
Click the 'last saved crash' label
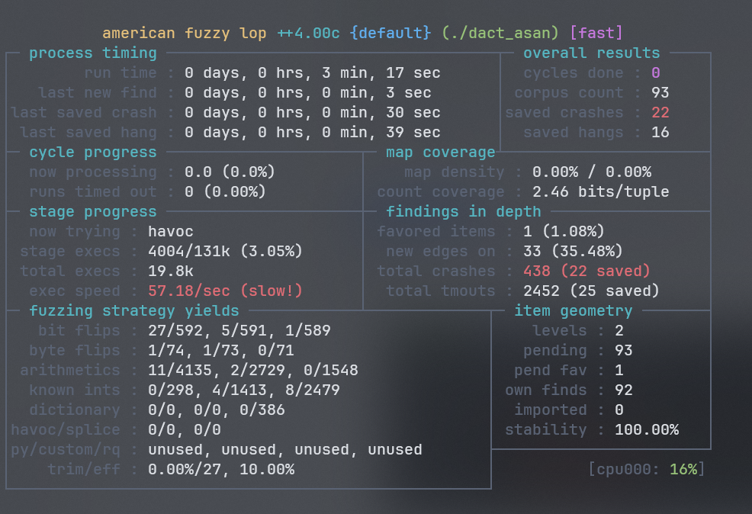(x=84, y=112)
